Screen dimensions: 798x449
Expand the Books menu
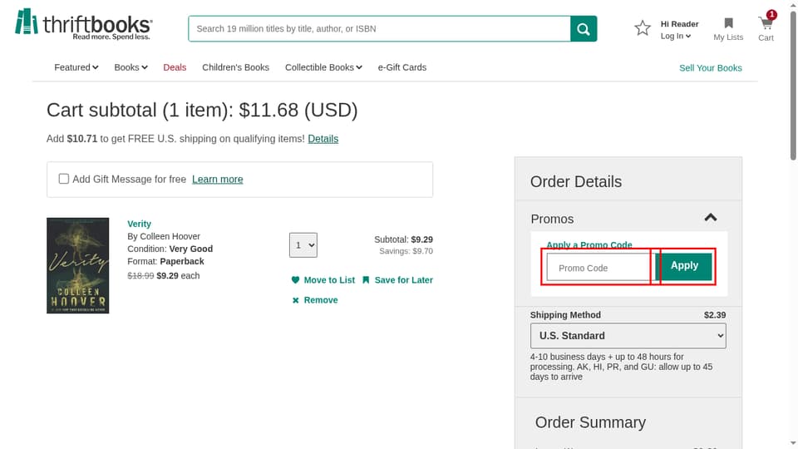[x=131, y=67]
